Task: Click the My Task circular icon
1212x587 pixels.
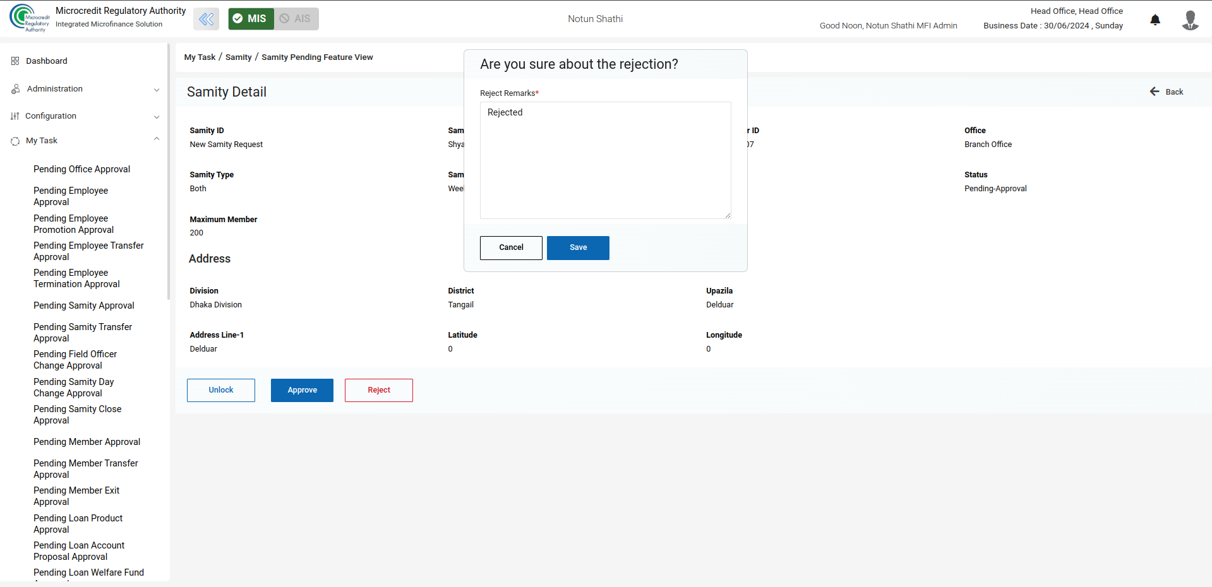Action: [x=15, y=141]
